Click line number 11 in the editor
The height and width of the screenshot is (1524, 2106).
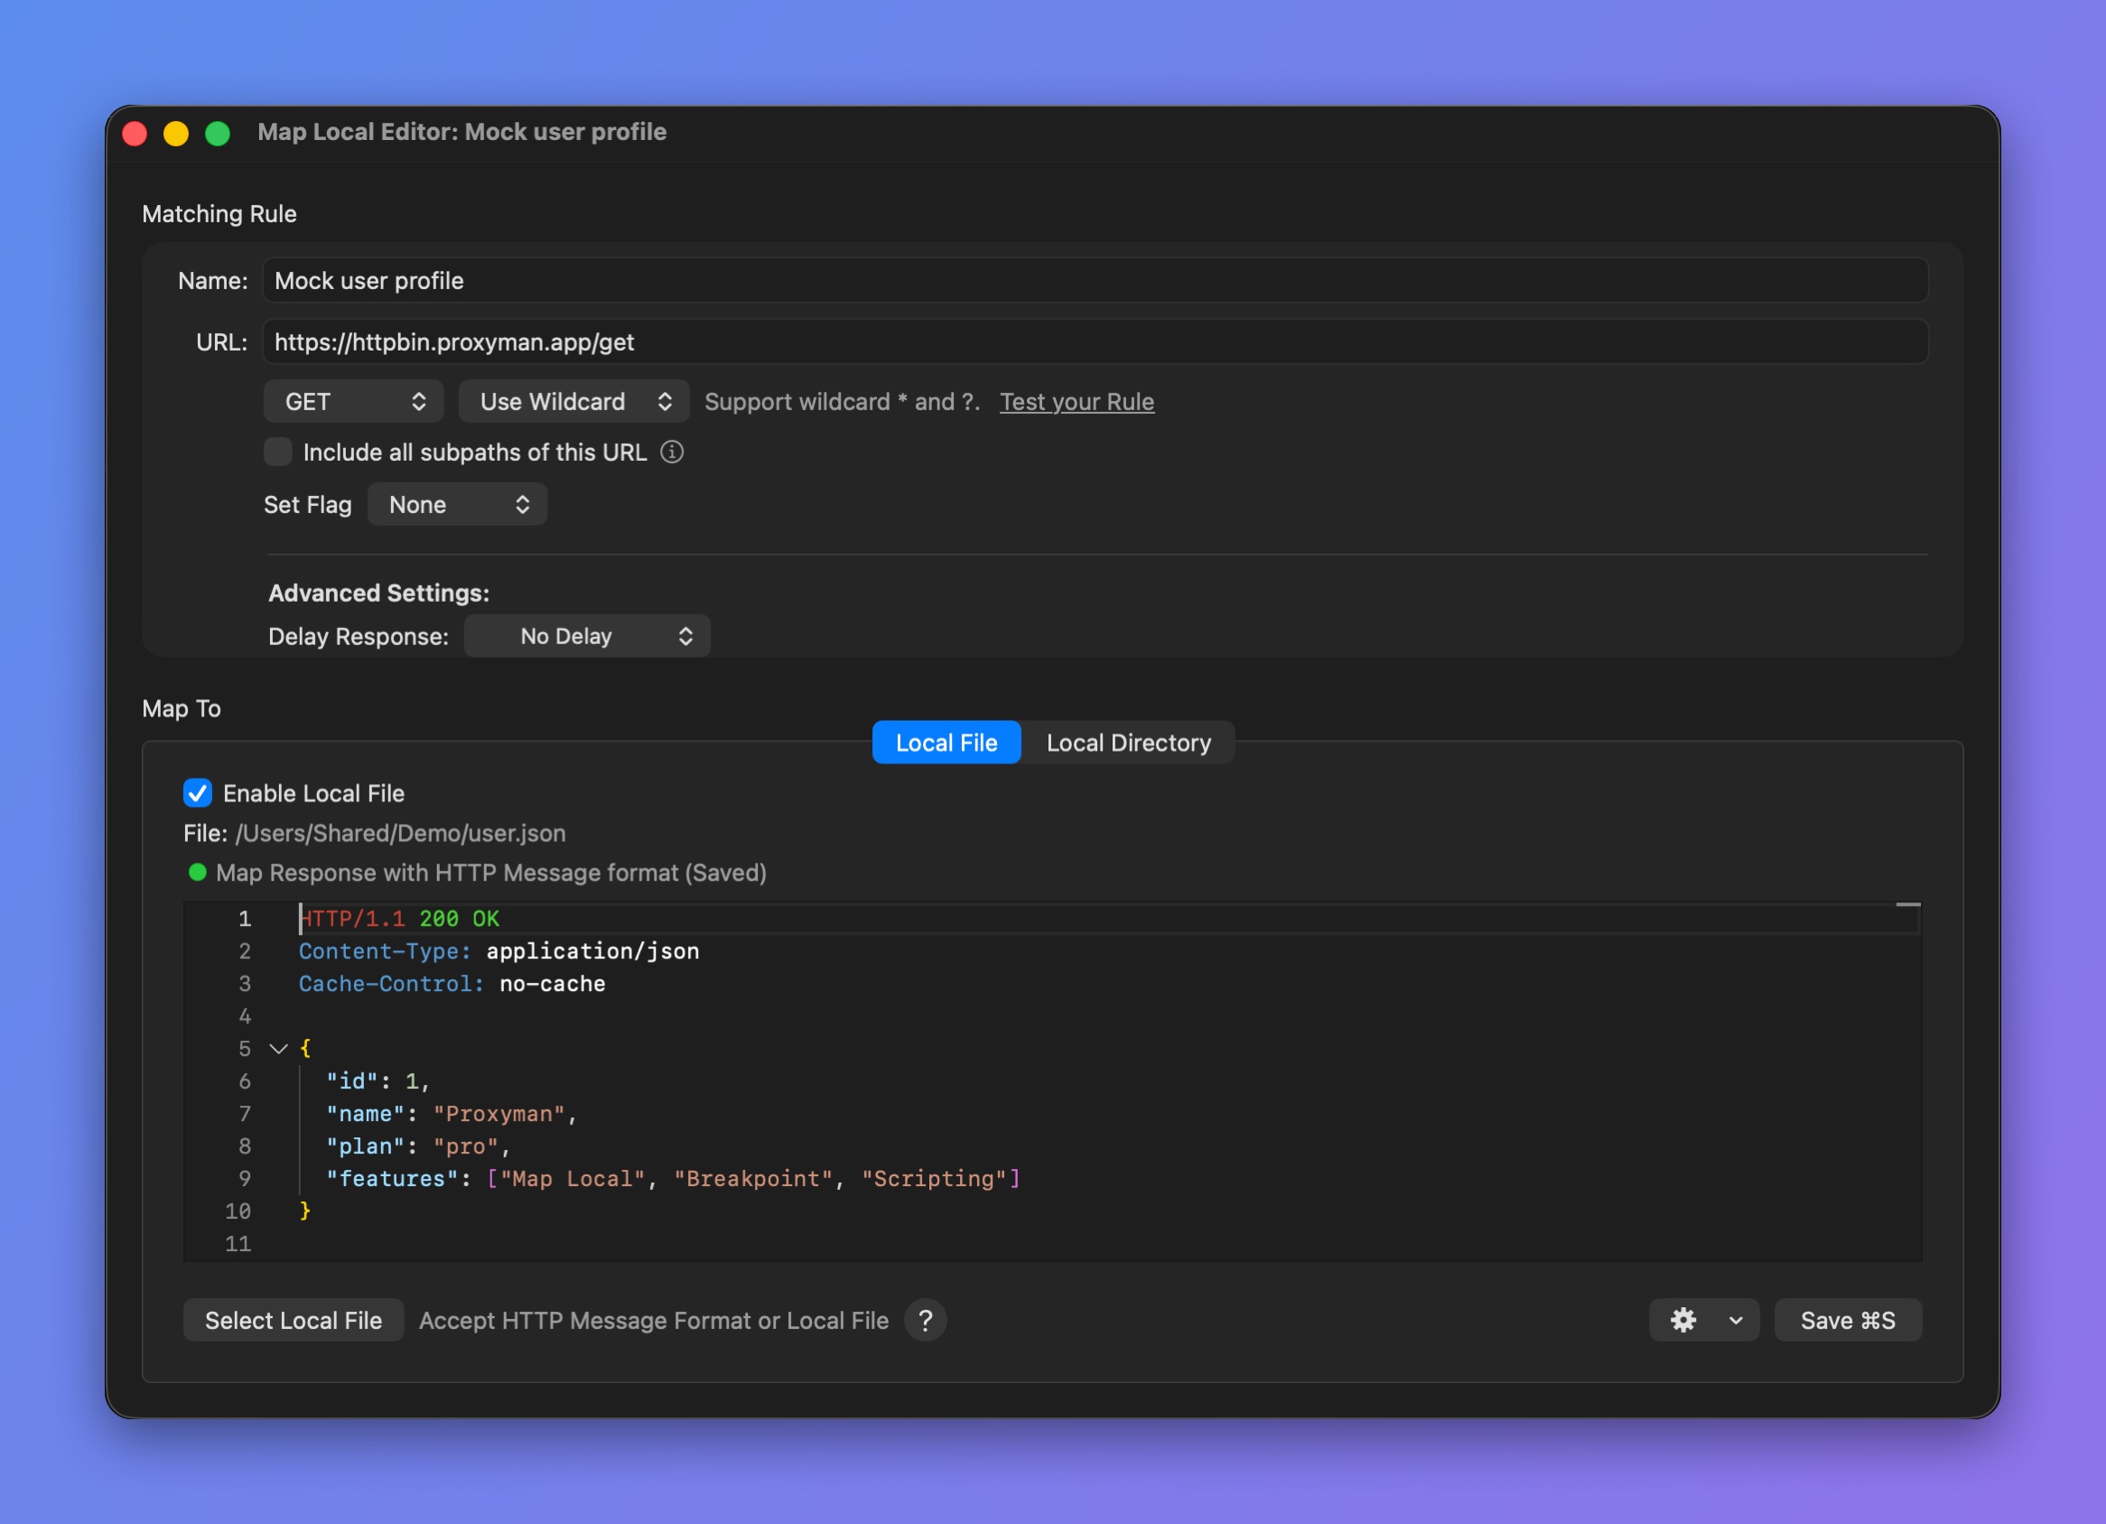238,1244
